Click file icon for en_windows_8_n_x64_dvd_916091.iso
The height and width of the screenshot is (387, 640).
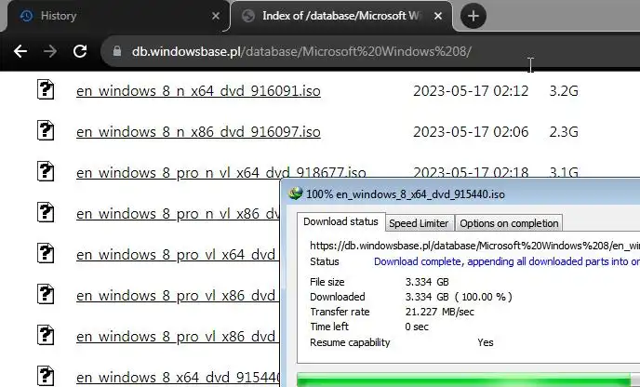[x=46, y=89]
